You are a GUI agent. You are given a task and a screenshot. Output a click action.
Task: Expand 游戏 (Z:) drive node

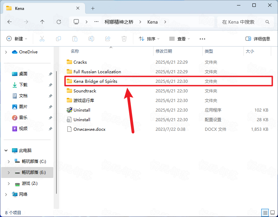pos(9,183)
